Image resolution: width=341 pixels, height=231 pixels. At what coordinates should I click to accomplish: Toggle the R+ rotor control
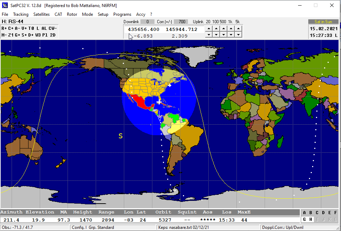pyautogui.click(x=4, y=28)
